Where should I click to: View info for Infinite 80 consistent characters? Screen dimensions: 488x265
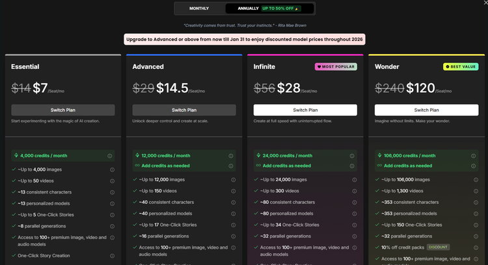[x=354, y=202]
